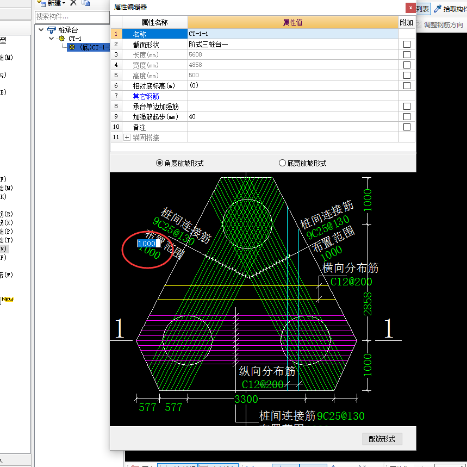Image resolution: width=467 pixels, height=467 pixels.
Task: Collapse the CT-1 tree node
Action: 51,39
